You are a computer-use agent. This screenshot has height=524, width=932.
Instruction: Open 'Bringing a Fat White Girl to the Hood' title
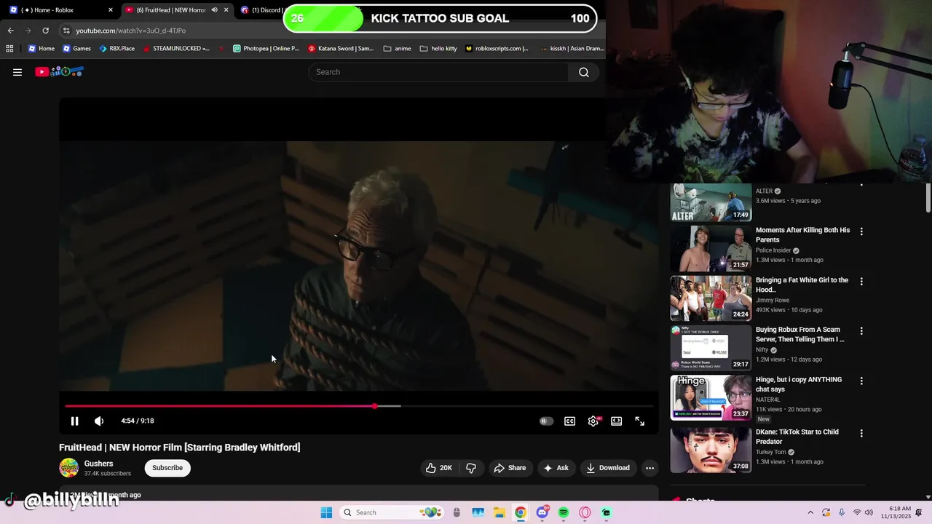[802, 285]
